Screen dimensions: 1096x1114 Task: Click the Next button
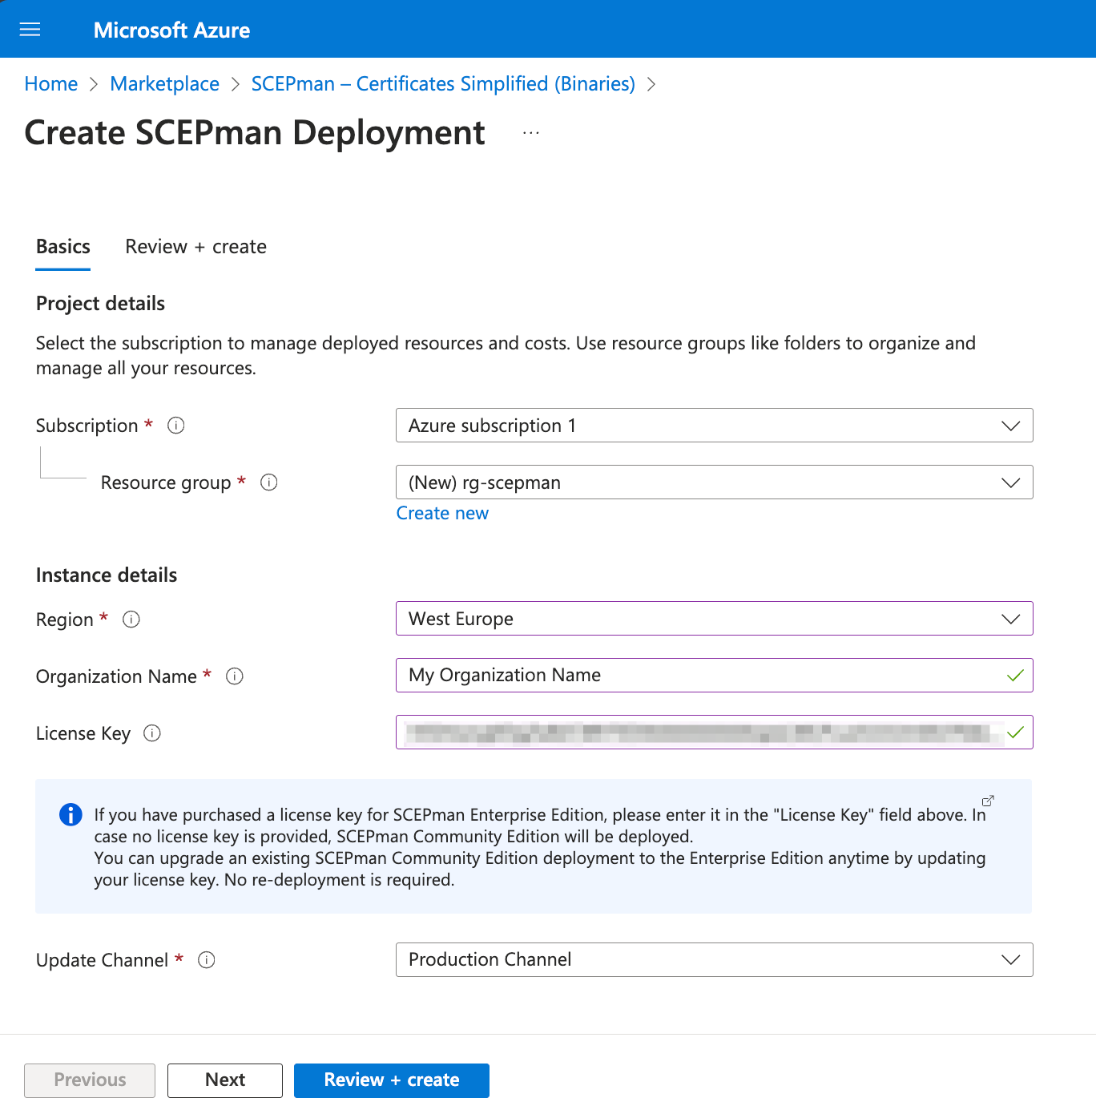224,1080
